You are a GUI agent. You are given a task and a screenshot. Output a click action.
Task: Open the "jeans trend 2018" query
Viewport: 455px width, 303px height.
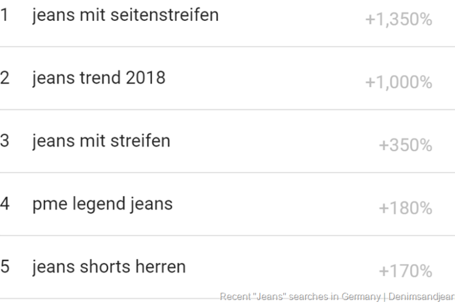(x=99, y=78)
